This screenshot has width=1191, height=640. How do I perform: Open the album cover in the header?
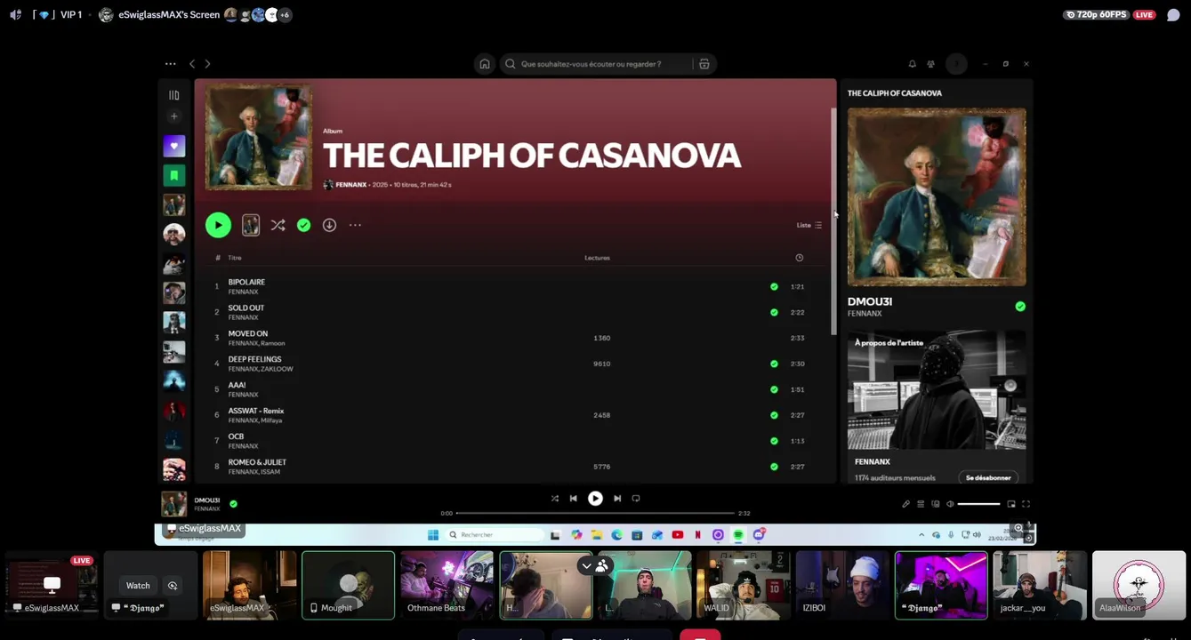point(259,136)
